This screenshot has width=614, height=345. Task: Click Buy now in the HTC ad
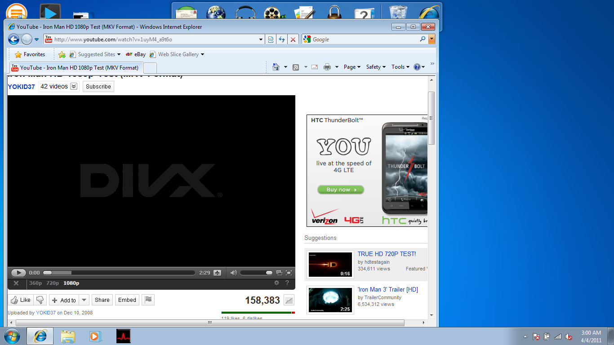[x=341, y=190]
